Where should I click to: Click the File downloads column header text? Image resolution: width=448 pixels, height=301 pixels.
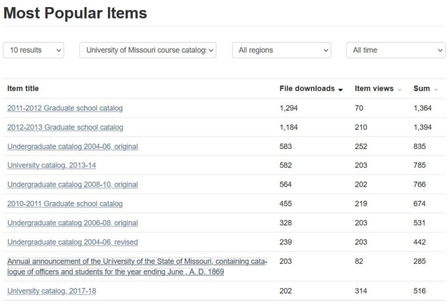[x=307, y=88]
